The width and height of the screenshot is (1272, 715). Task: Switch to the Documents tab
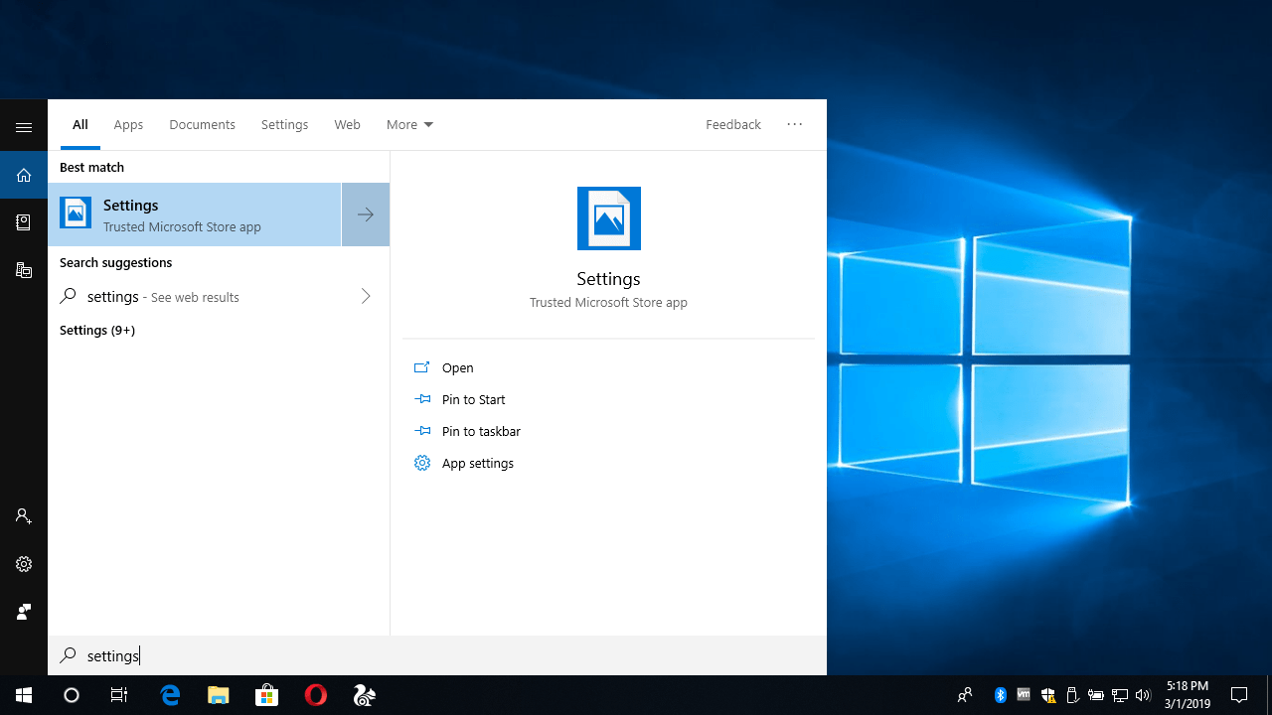[202, 125]
